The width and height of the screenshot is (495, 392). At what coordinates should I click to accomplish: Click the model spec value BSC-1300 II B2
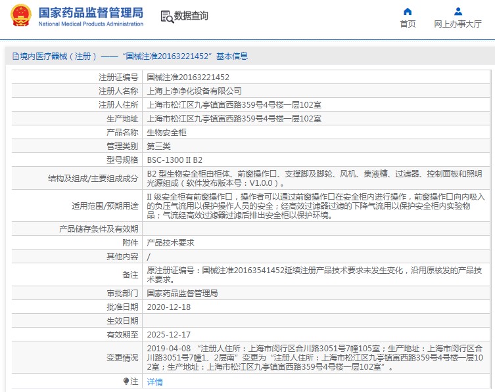tap(174, 160)
